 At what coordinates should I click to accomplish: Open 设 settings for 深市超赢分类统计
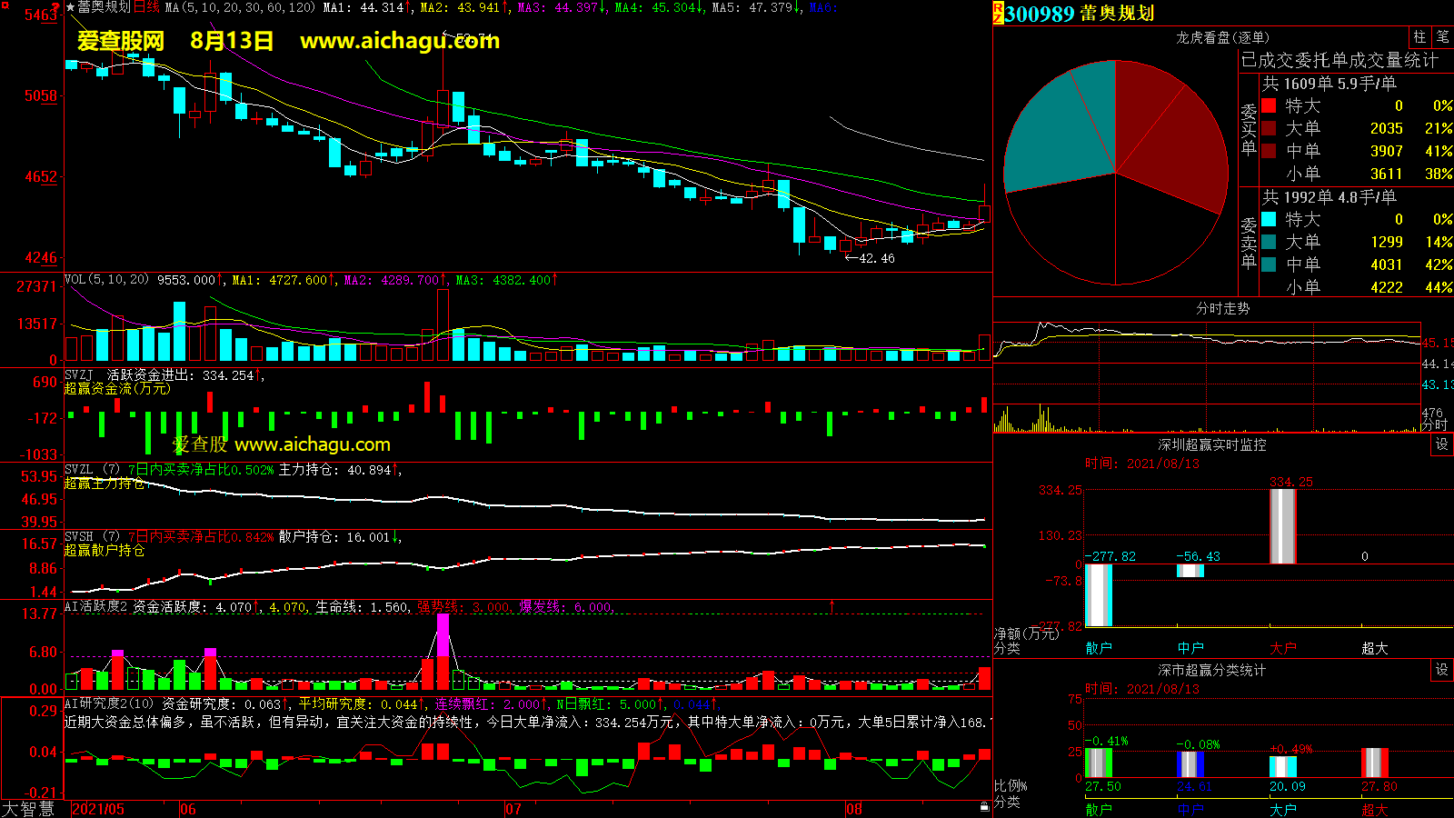coord(1442,670)
